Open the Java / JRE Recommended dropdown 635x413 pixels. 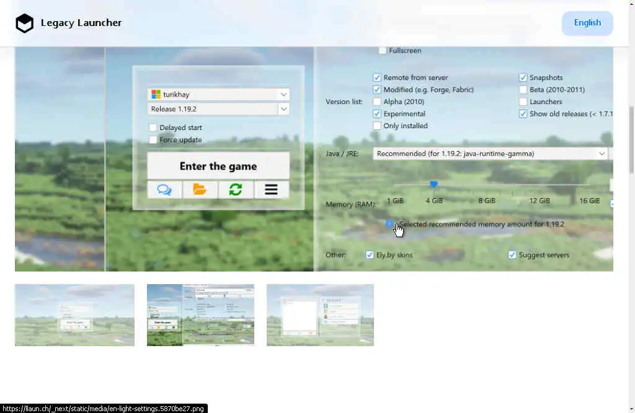490,154
